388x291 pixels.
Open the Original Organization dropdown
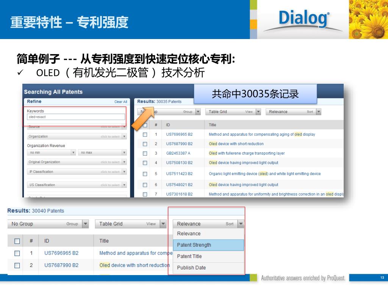(77, 162)
